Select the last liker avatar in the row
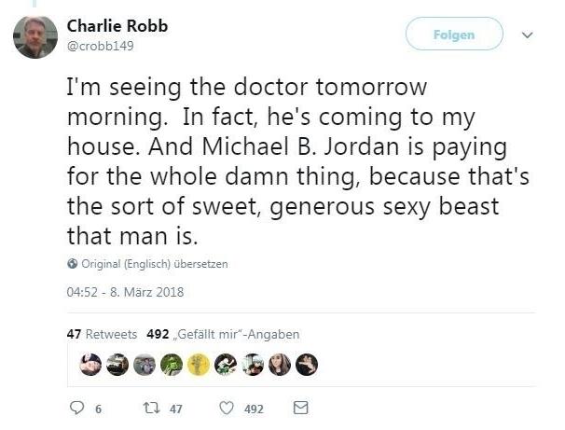 click(x=307, y=365)
